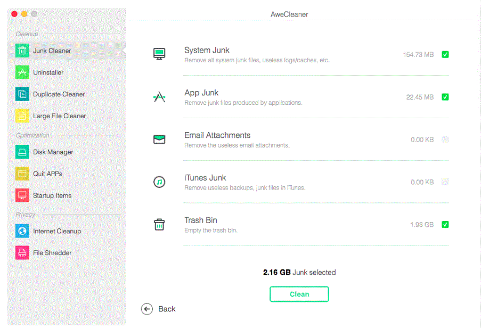This screenshot has height=328, width=481.
Task: Click the Internet Cleanup globe icon
Action: (22, 231)
